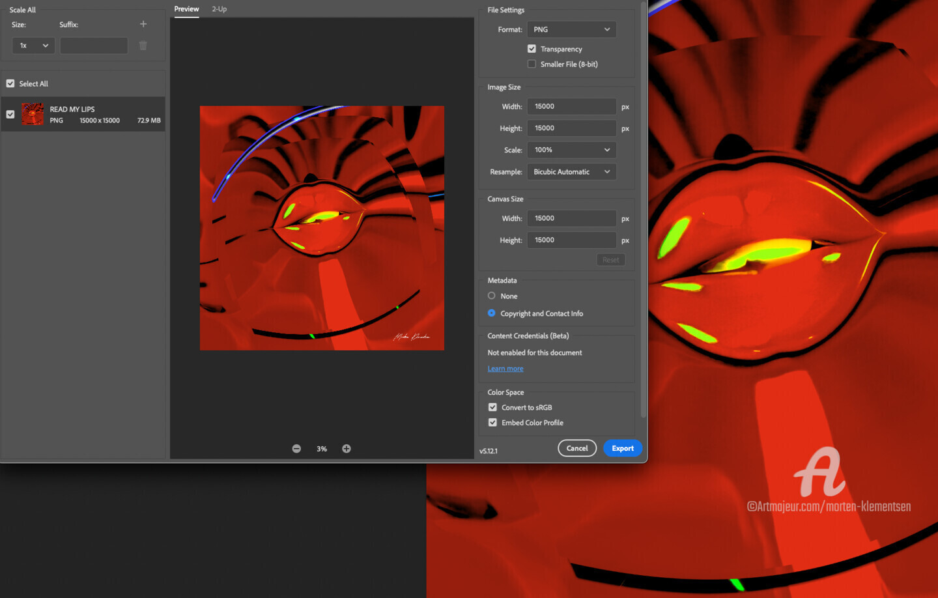Click the Cancel button
Image resolution: width=938 pixels, height=598 pixels.
point(577,448)
